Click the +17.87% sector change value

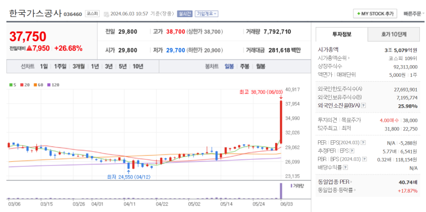(407, 191)
